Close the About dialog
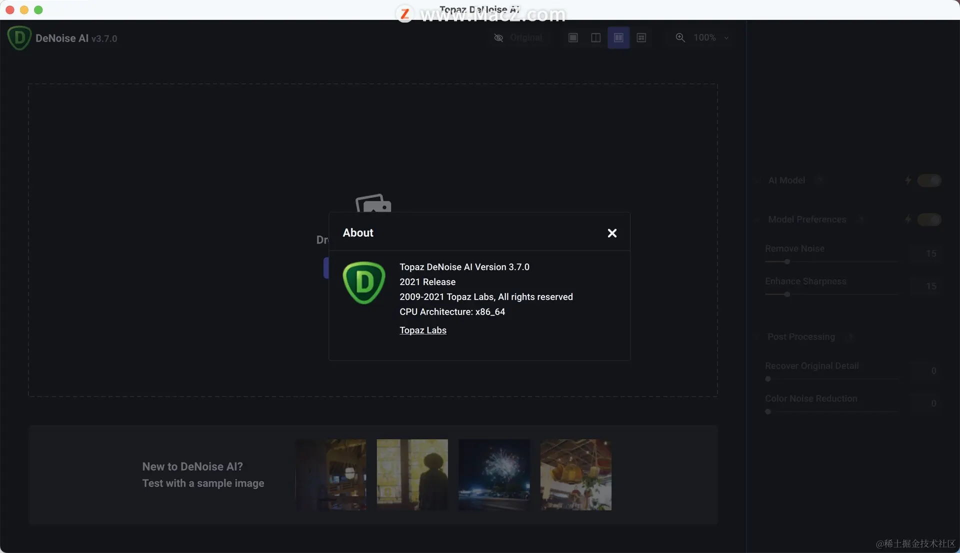960x553 pixels. tap(612, 233)
